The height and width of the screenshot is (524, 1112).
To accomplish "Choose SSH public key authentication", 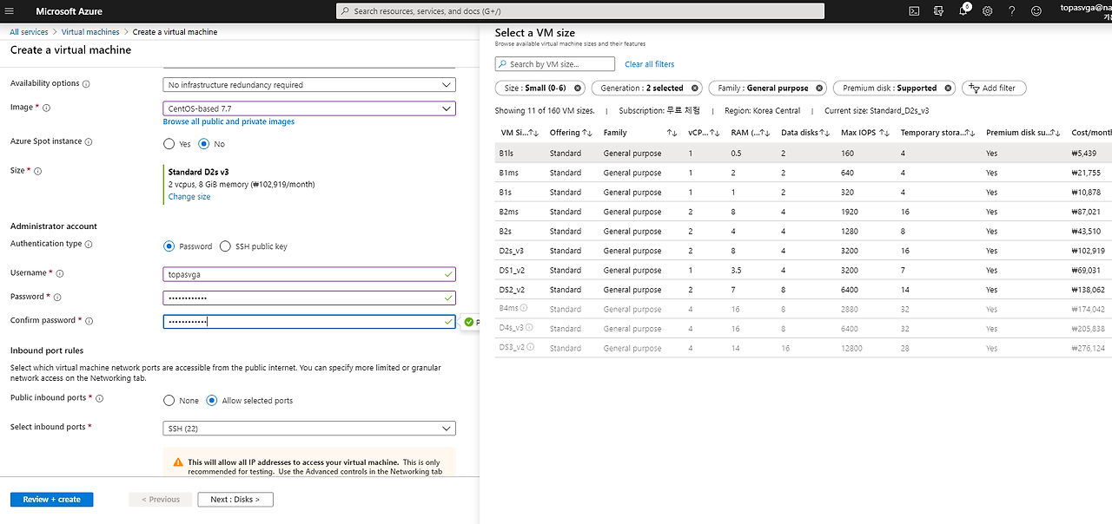I will click(x=226, y=246).
